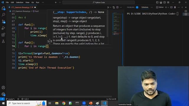Viewport: 189px width, 106px height.
Task: Toggle primary side bar layout icon
Action: coord(157,2)
